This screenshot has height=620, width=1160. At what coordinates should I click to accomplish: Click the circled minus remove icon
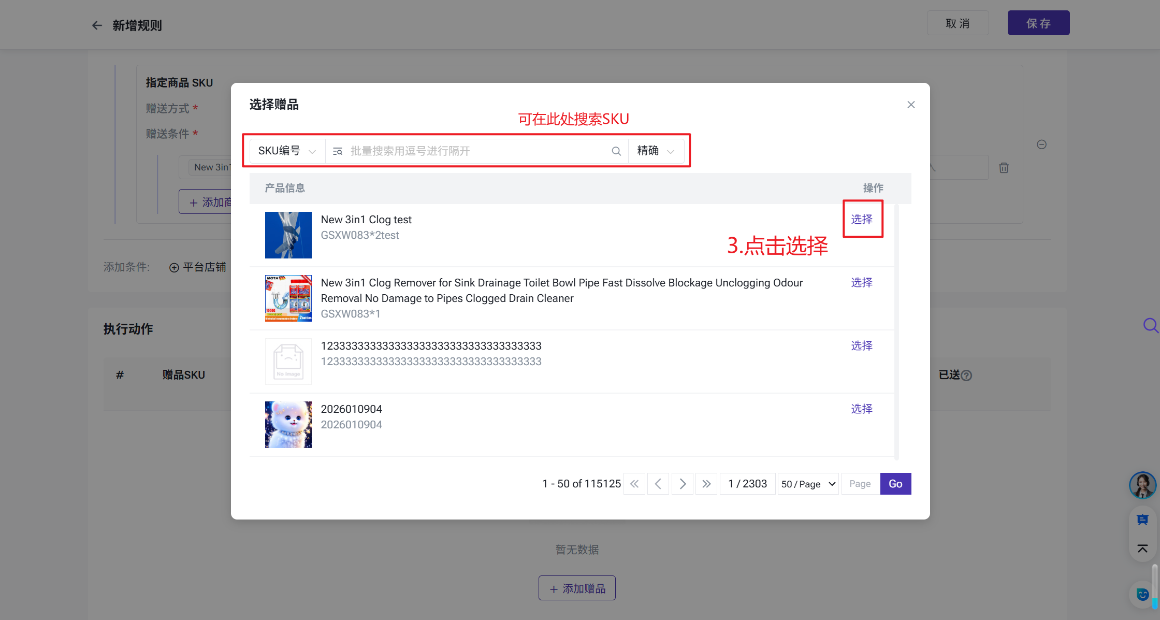tap(1041, 145)
